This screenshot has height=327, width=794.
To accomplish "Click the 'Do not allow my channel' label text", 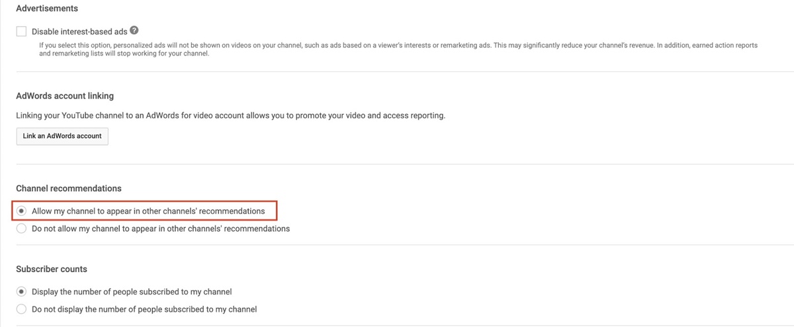I will [161, 229].
